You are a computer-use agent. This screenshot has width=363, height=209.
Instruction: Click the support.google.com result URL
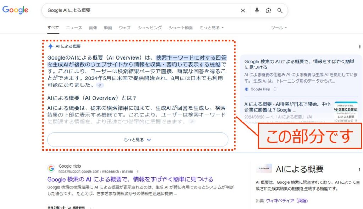(96, 171)
